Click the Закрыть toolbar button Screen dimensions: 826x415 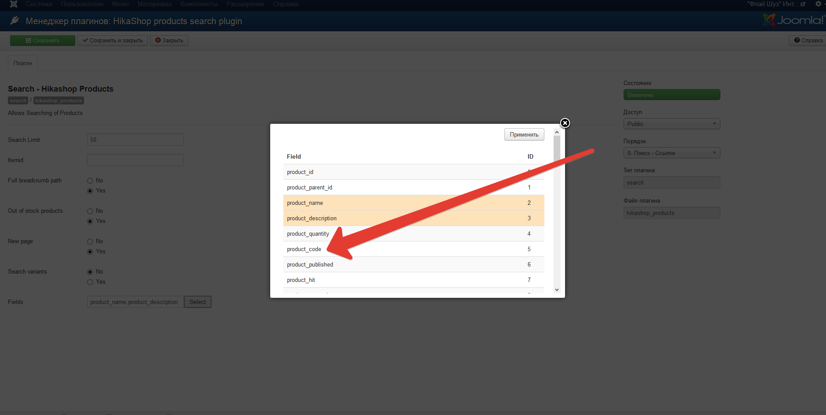coord(169,41)
